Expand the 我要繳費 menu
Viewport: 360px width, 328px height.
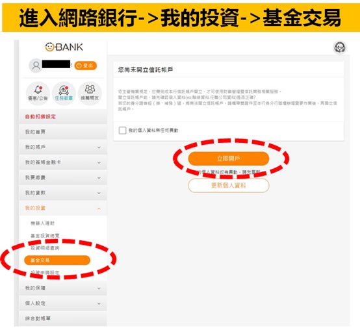click(63, 178)
